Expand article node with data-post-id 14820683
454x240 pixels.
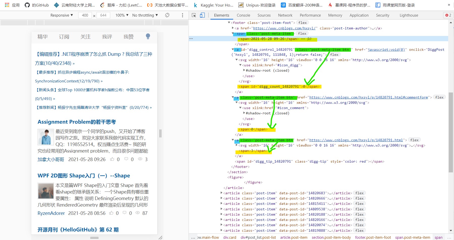pos(221,193)
